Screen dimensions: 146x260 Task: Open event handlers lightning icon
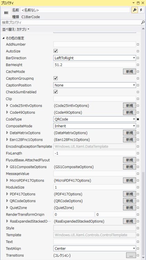click(141, 10)
